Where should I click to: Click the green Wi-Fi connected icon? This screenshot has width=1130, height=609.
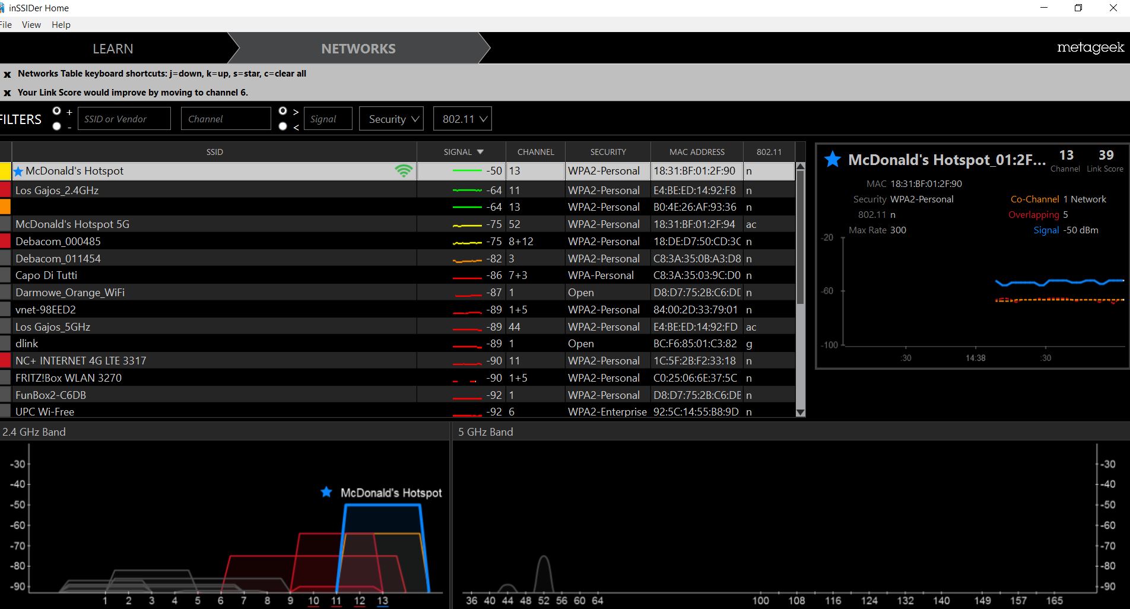[x=404, y=171]
